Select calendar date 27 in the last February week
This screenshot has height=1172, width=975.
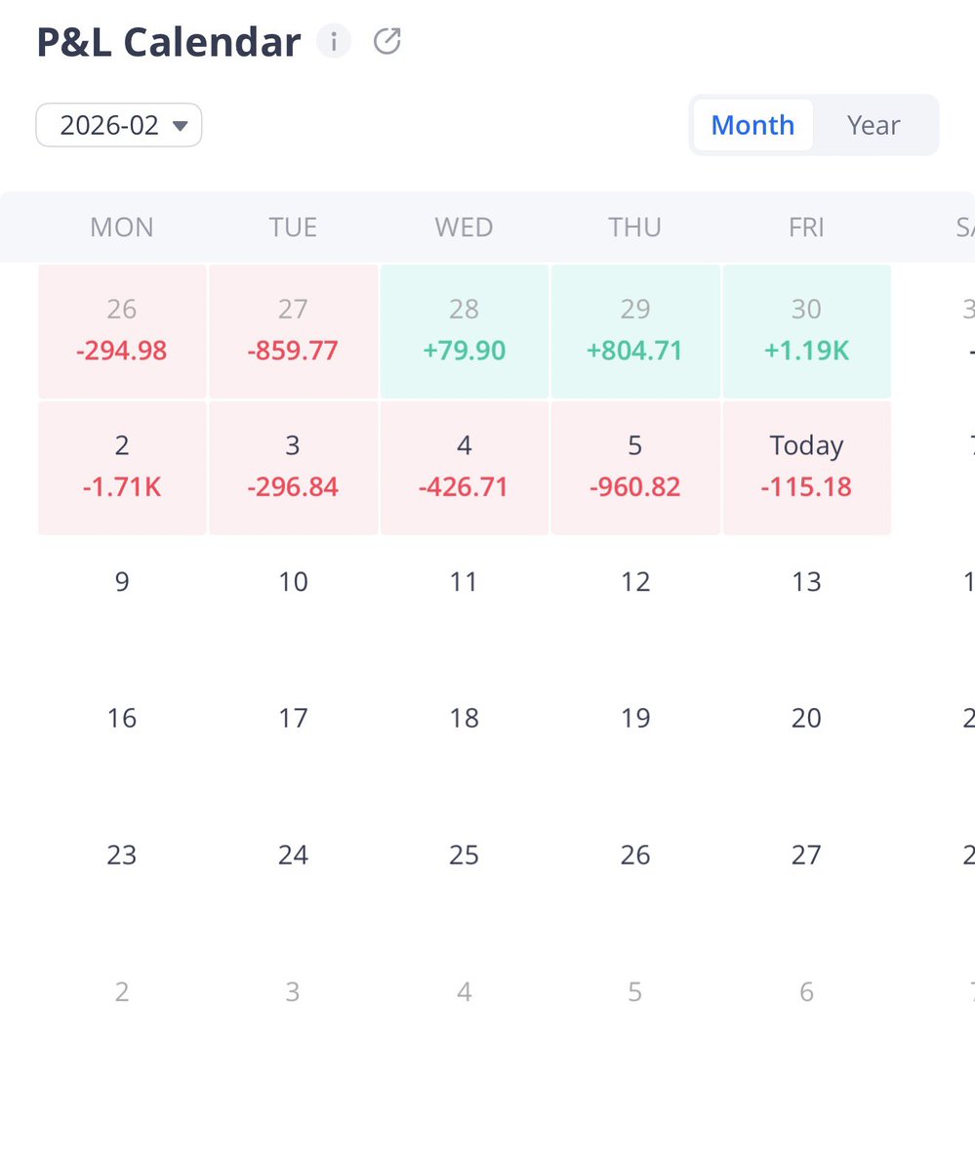click(x=806, y=856)
